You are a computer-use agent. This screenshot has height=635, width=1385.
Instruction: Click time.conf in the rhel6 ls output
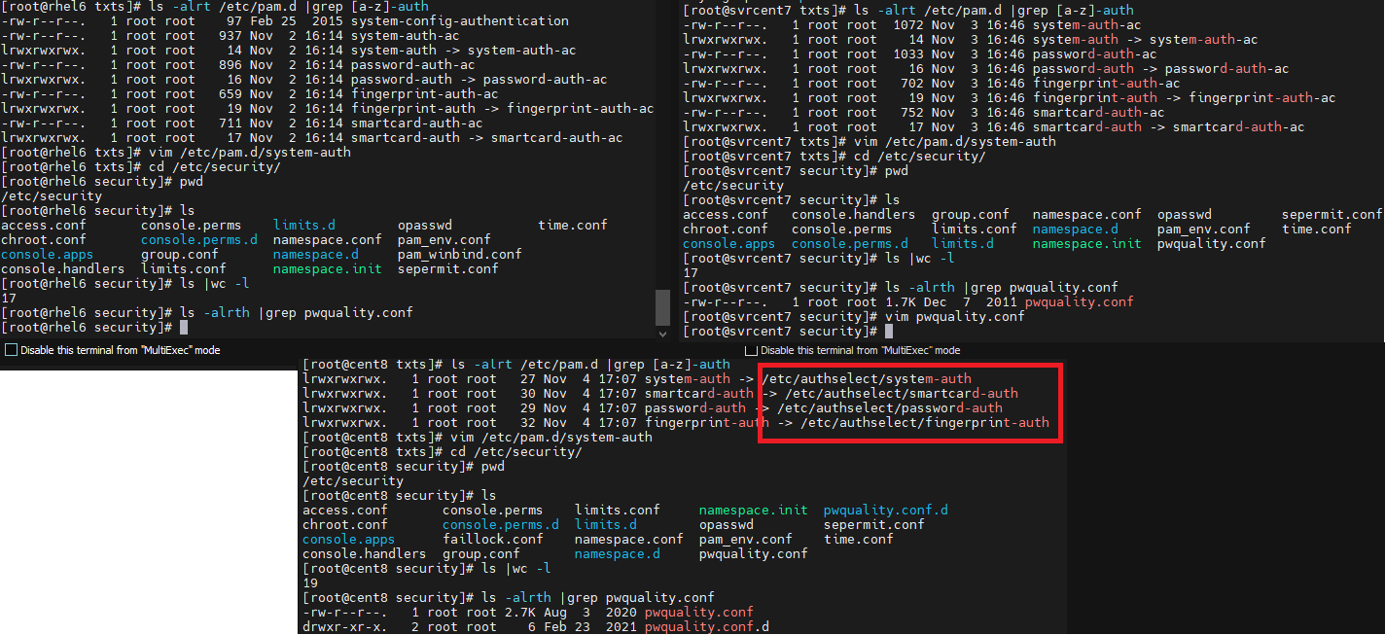tap(573, 225)
